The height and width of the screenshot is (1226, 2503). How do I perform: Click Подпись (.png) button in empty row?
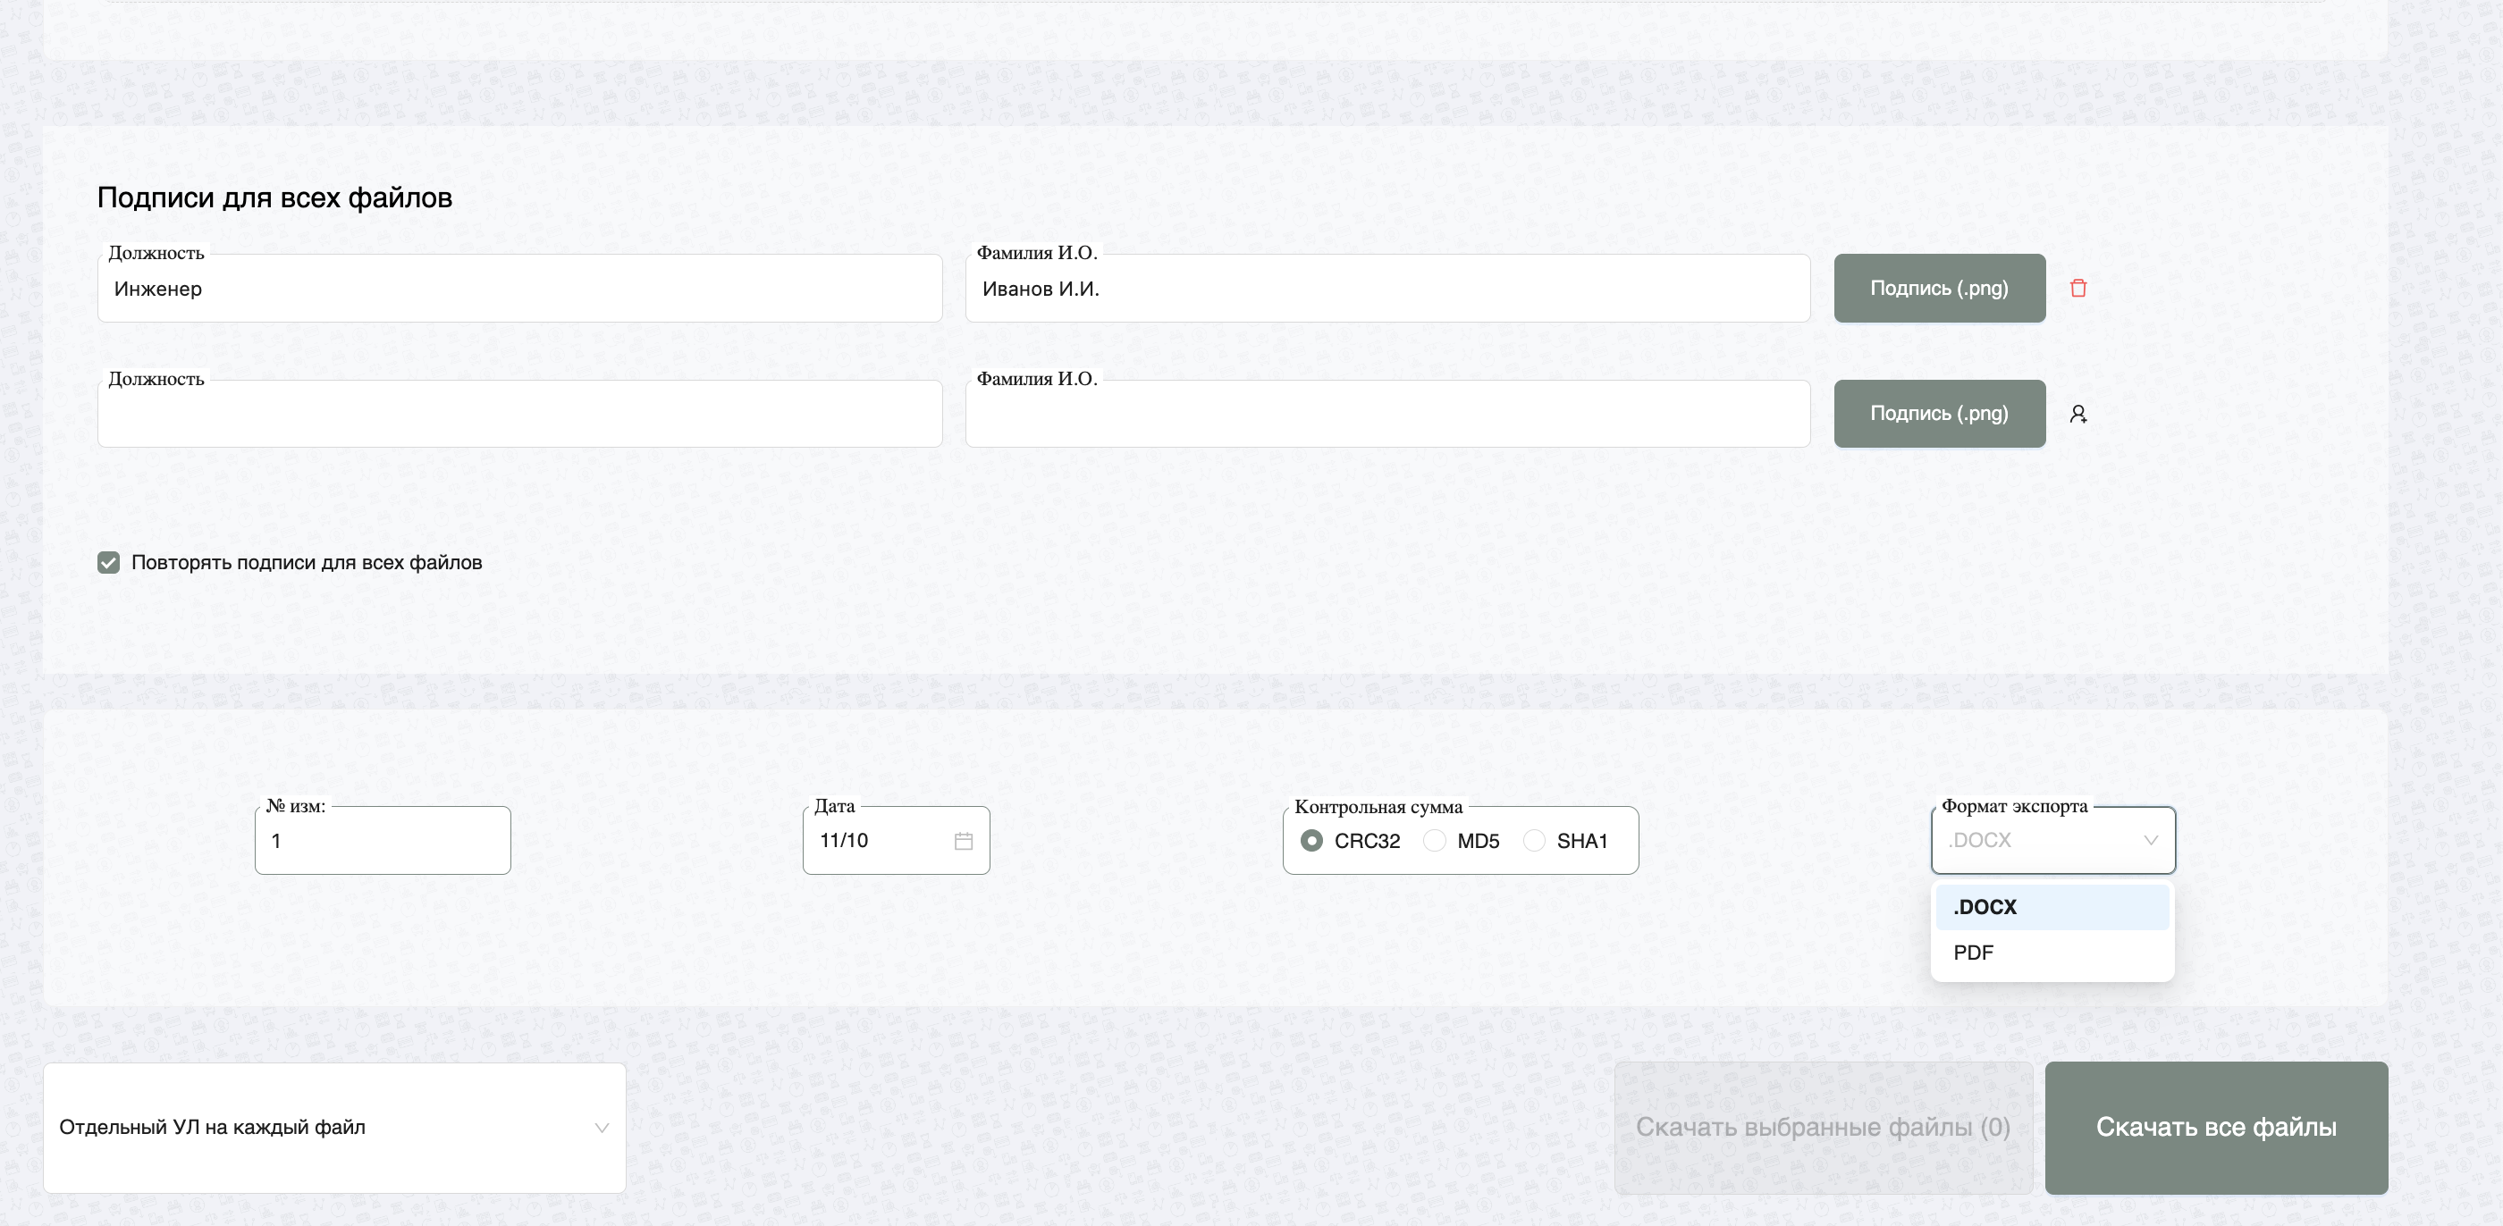point(1938,414)
